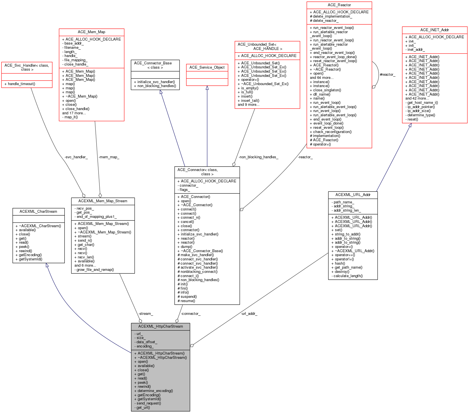
Task: Select the ACEXML_Mem_Map_Stream class title
Action: coord(103,201)
